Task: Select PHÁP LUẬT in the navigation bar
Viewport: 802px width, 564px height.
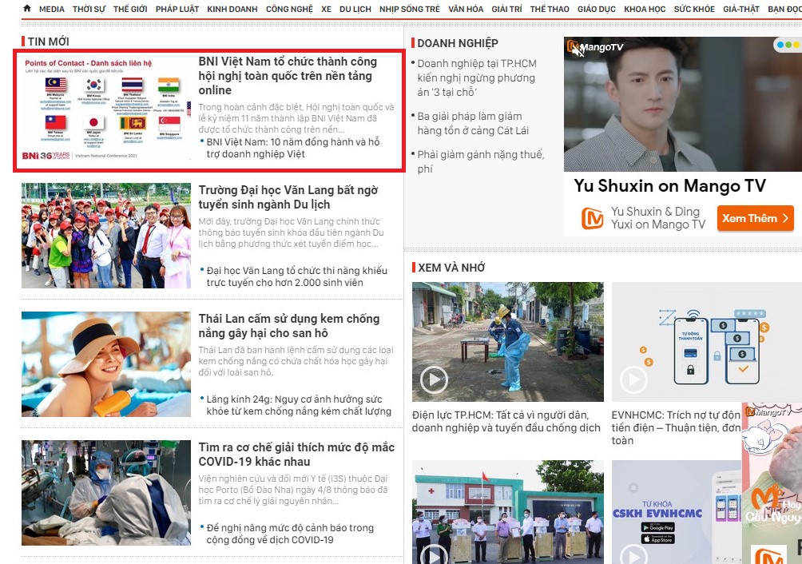Action: [177, 9]
